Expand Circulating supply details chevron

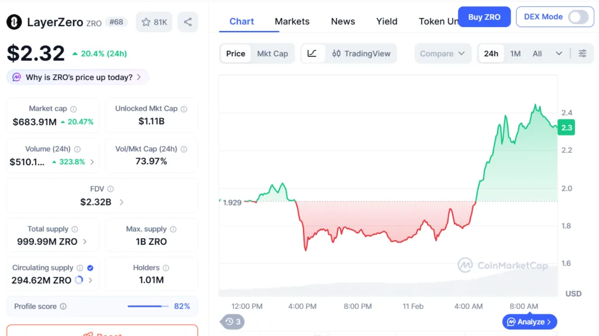pos(91,280)
